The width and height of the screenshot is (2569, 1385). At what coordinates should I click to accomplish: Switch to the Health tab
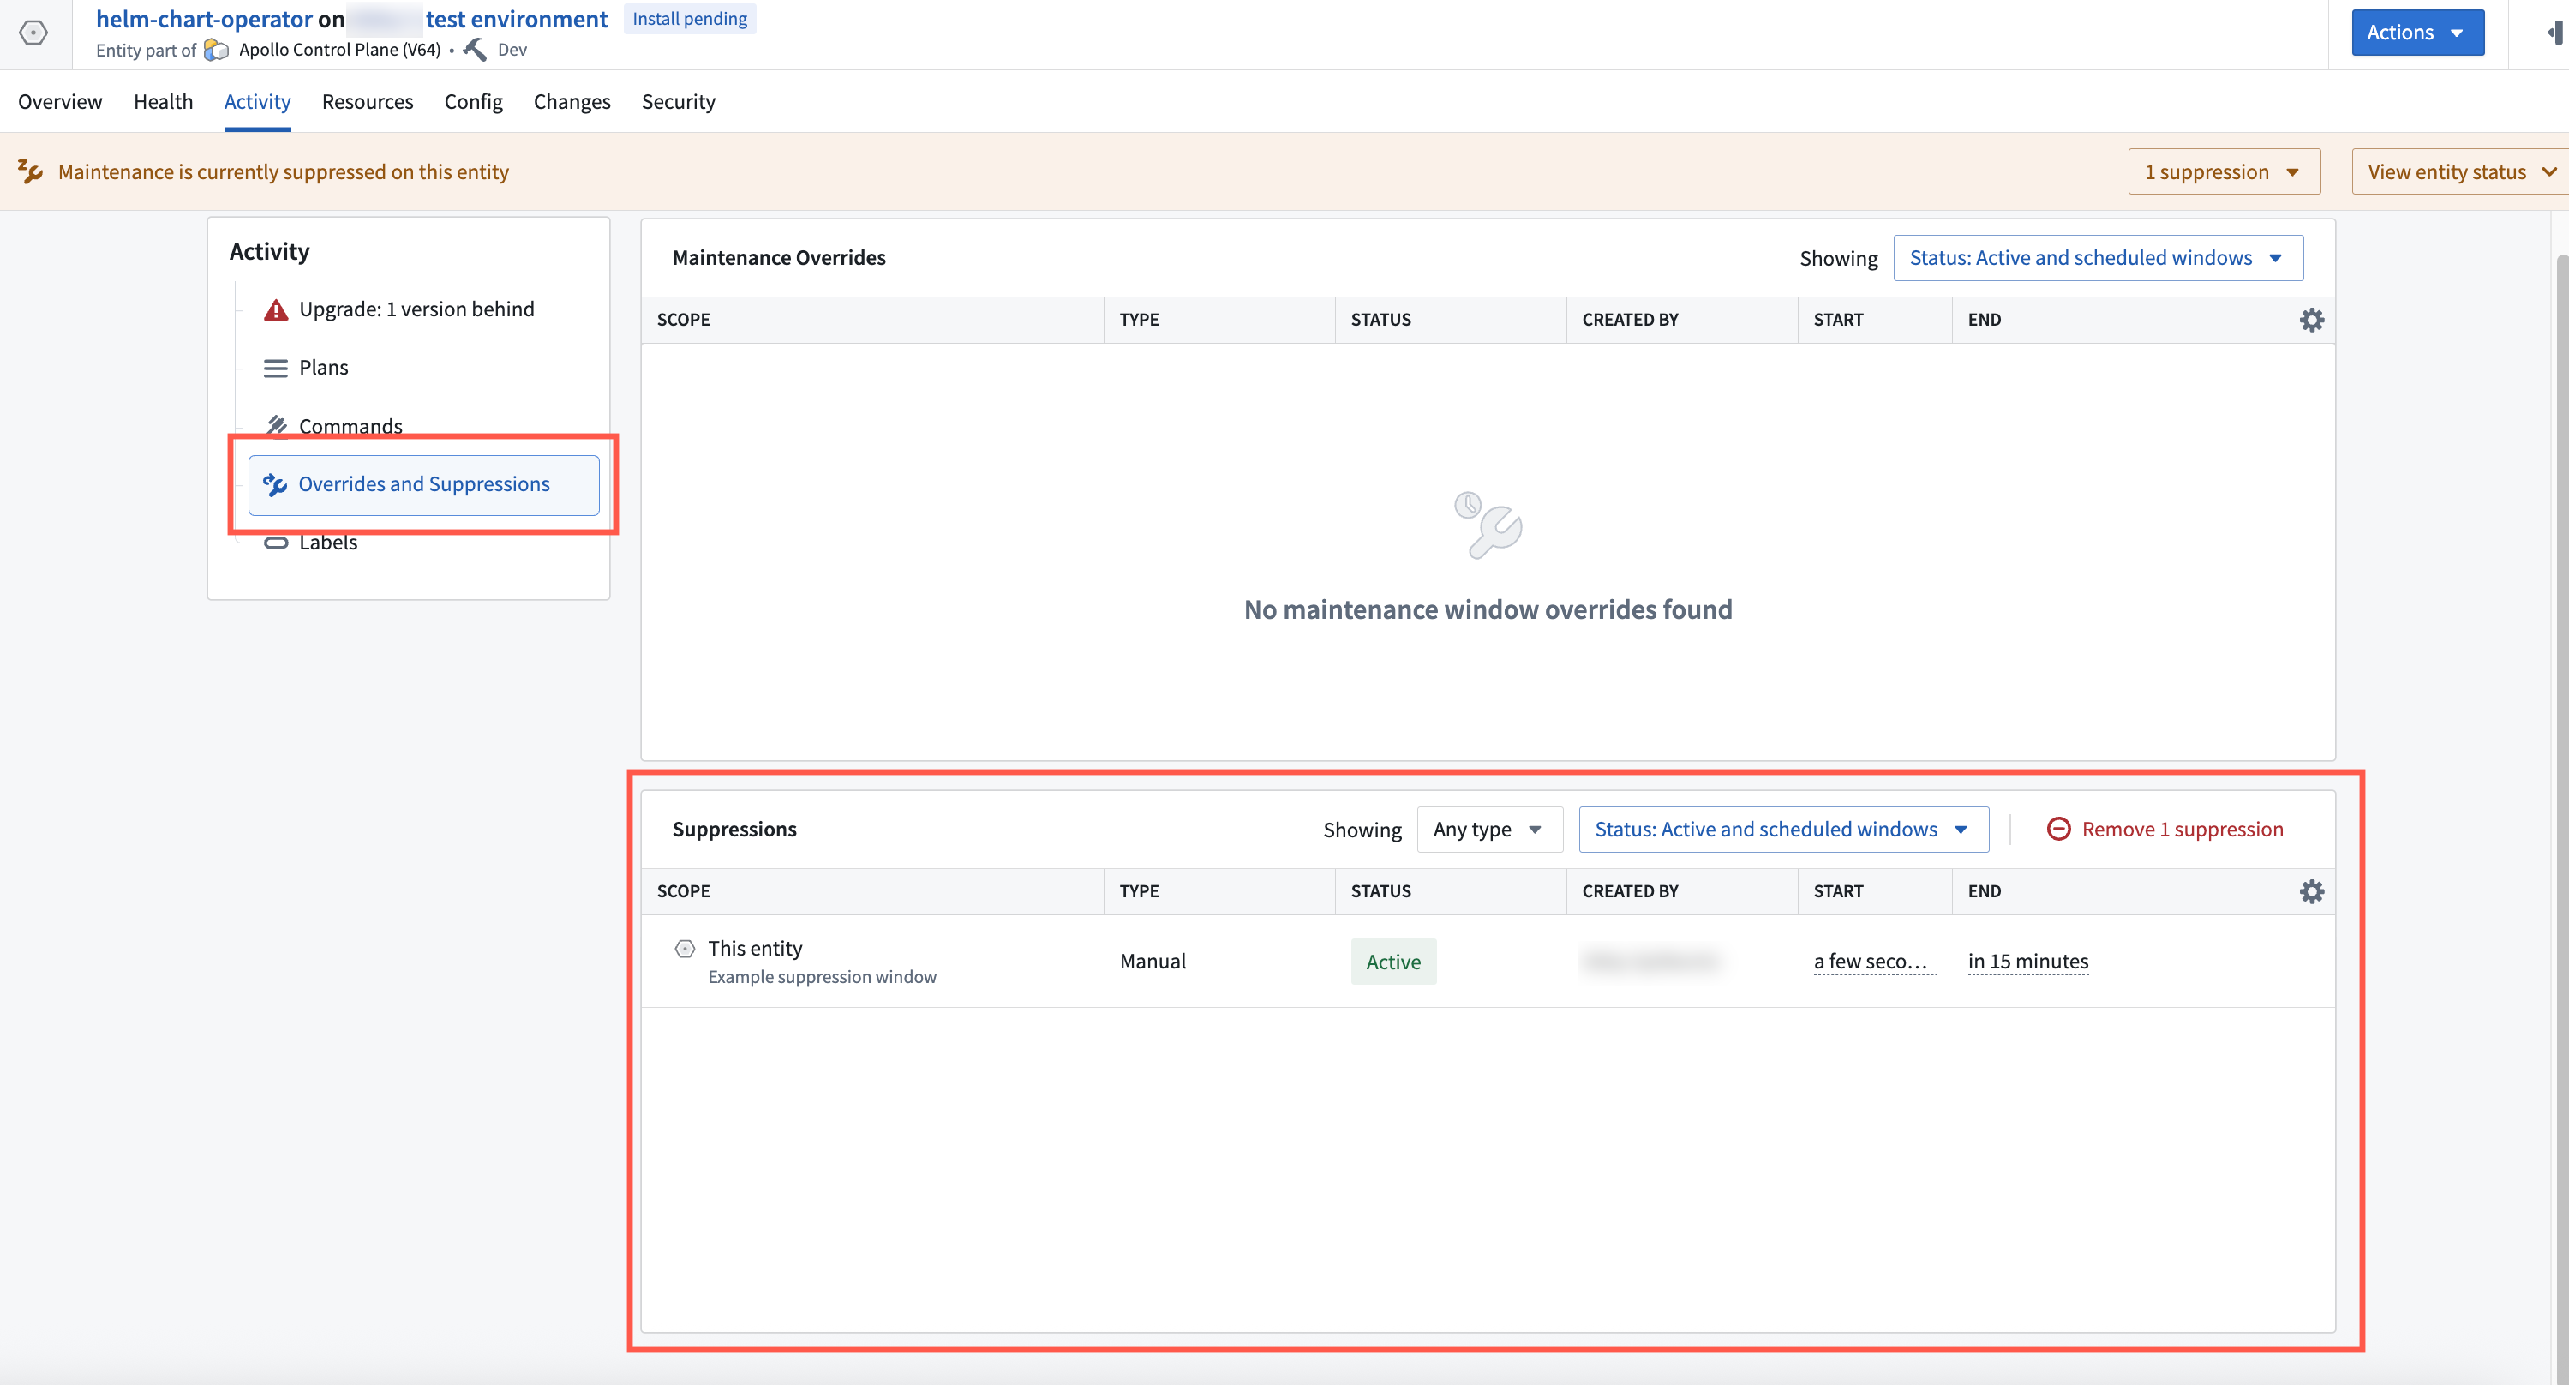pos(163,102)
